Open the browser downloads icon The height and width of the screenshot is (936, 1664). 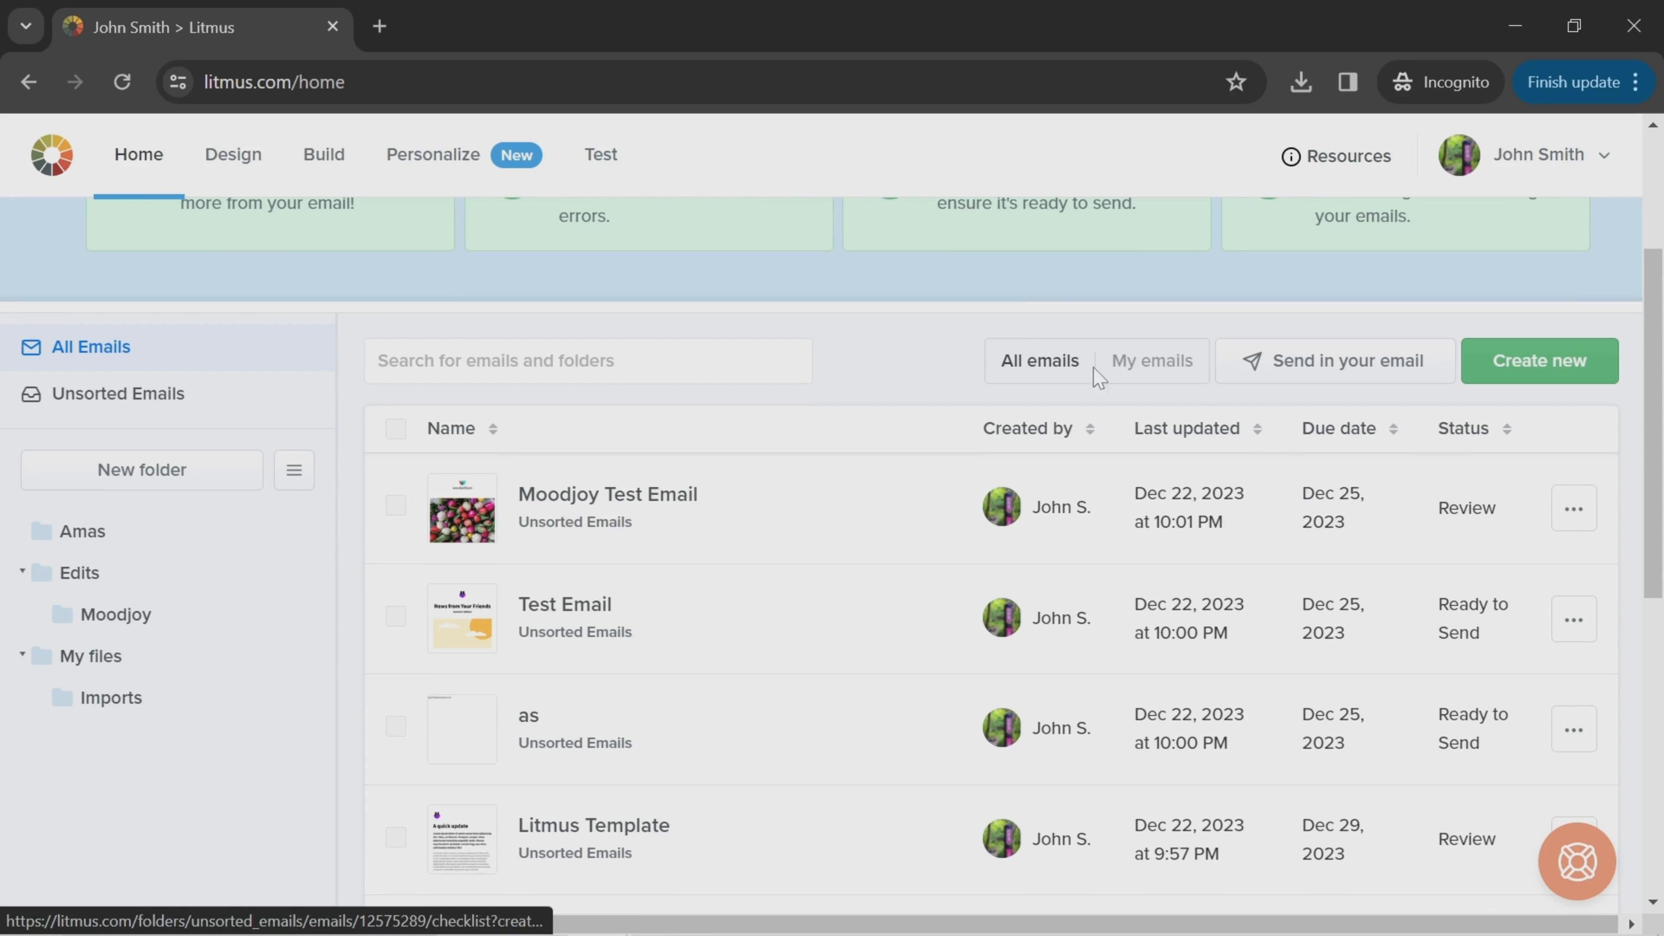coord(1301,82)
